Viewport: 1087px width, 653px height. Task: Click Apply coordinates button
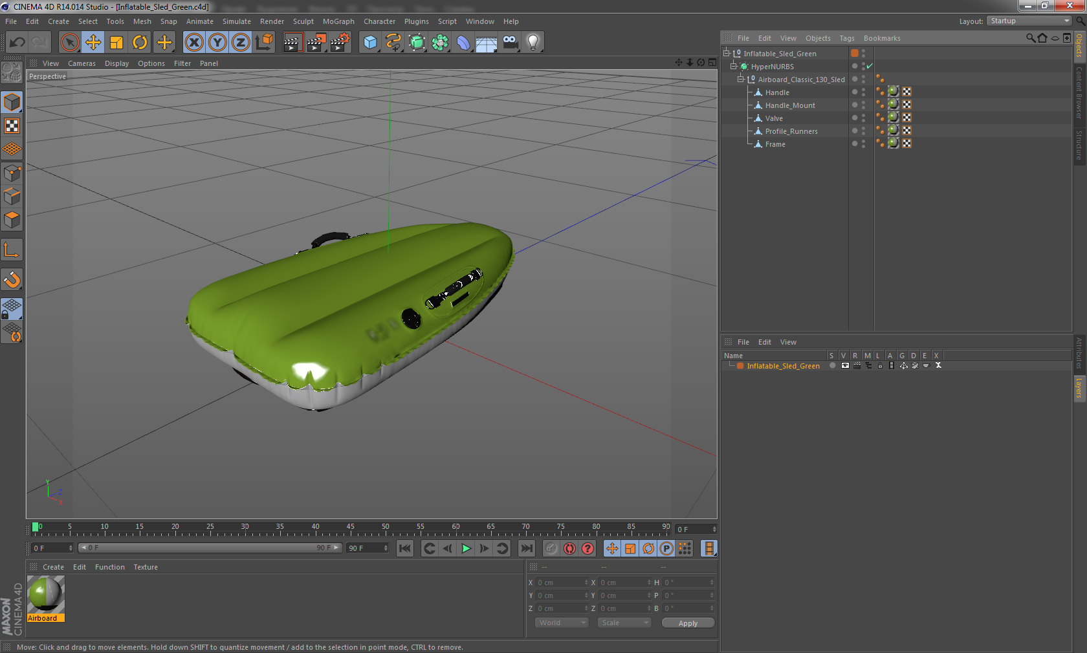point(688,623)
